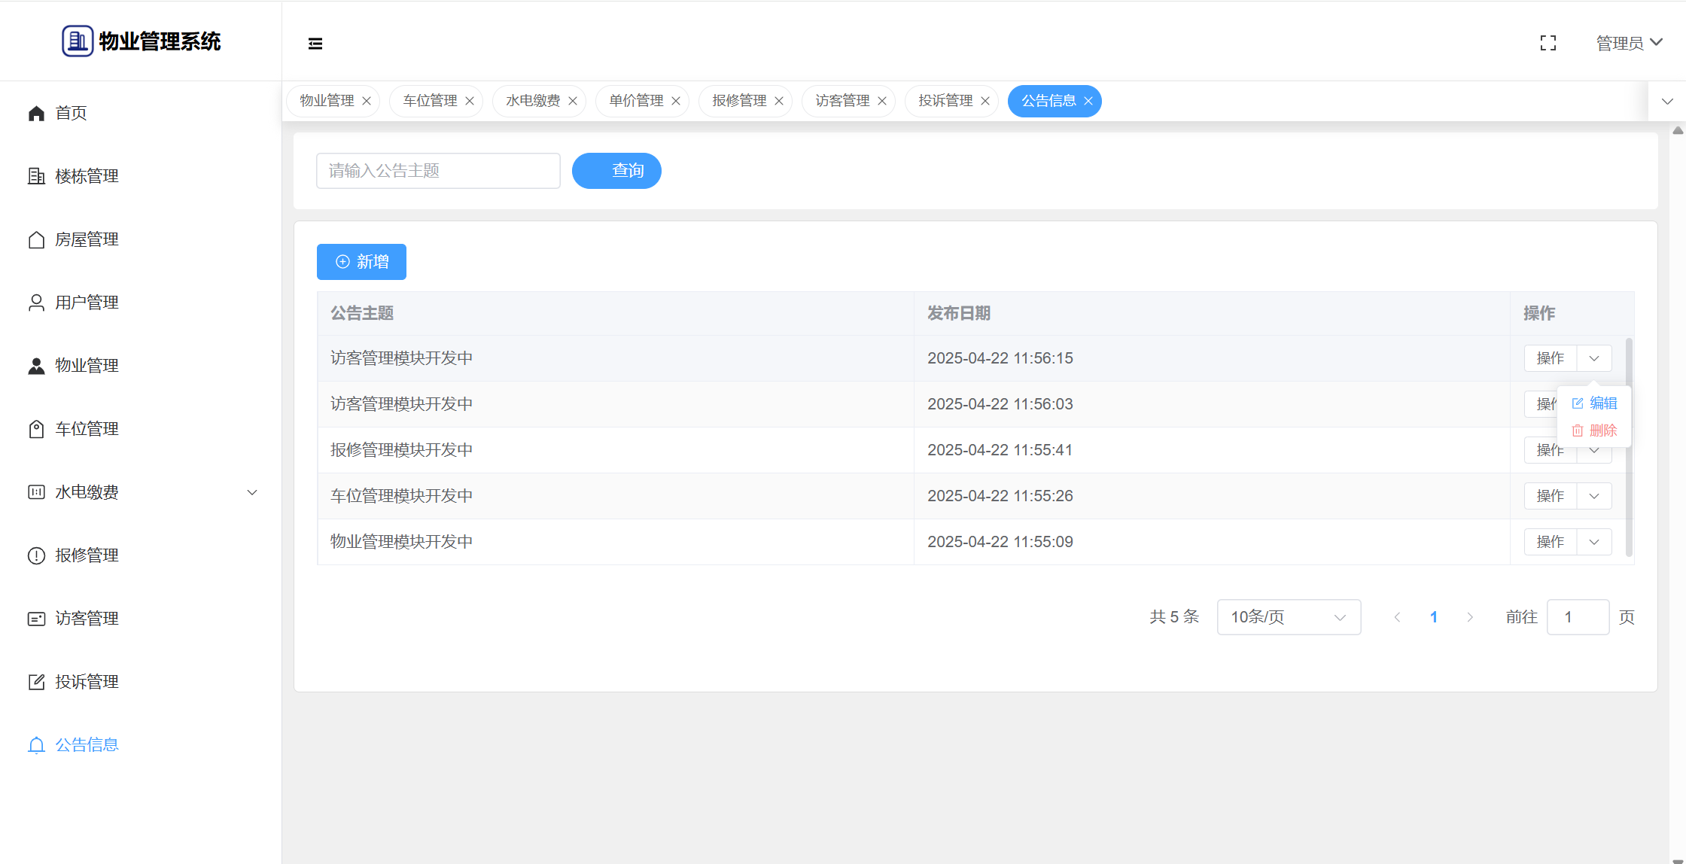Expand the 水电缴费 sidebar submenu
Screen dimensions: 1686x864
tap(252, 492)
